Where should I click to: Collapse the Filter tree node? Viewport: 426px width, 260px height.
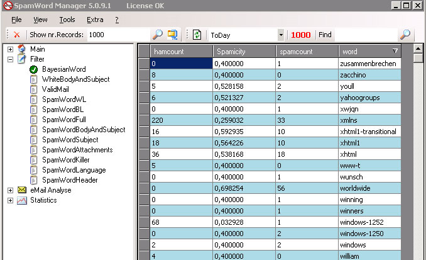click(x=10, y=59)
